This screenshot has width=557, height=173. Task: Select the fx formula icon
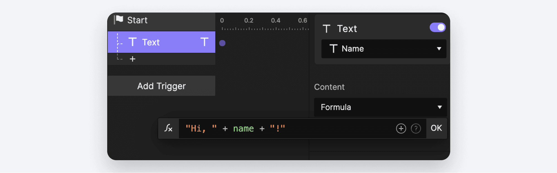click(x=168, y=128)
